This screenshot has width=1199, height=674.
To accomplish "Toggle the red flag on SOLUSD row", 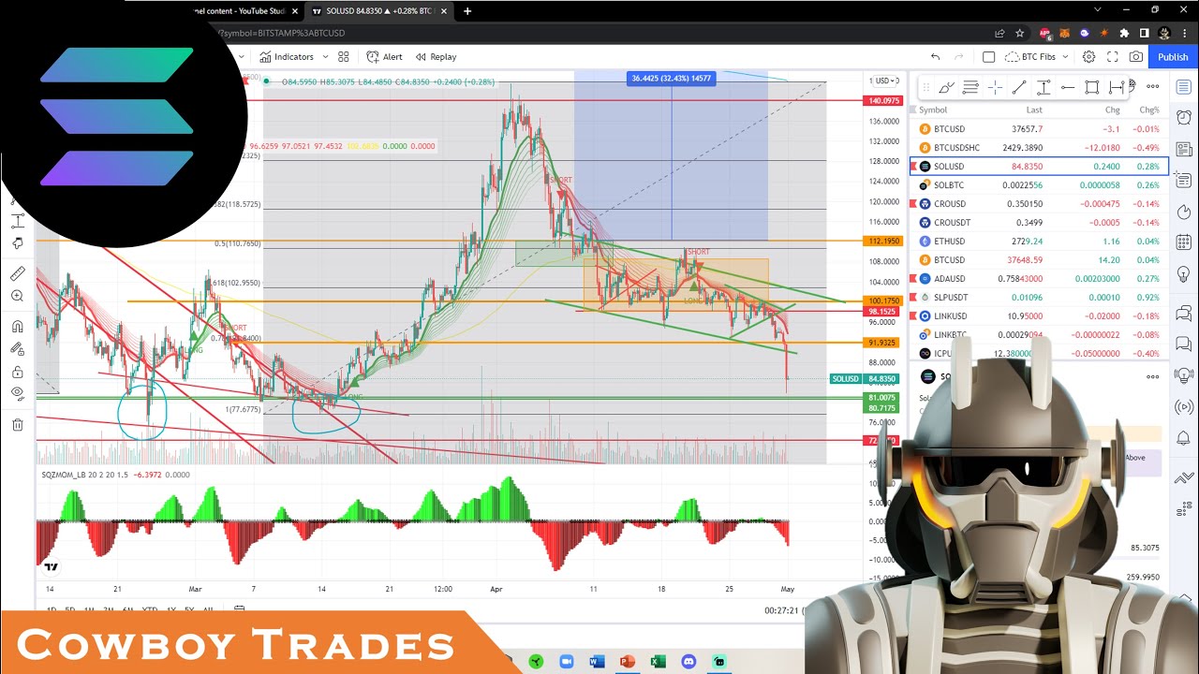I will (x=913, y=167).
